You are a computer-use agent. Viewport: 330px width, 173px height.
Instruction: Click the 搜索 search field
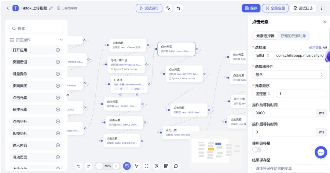pyautogui.click(x=36, y=29)
